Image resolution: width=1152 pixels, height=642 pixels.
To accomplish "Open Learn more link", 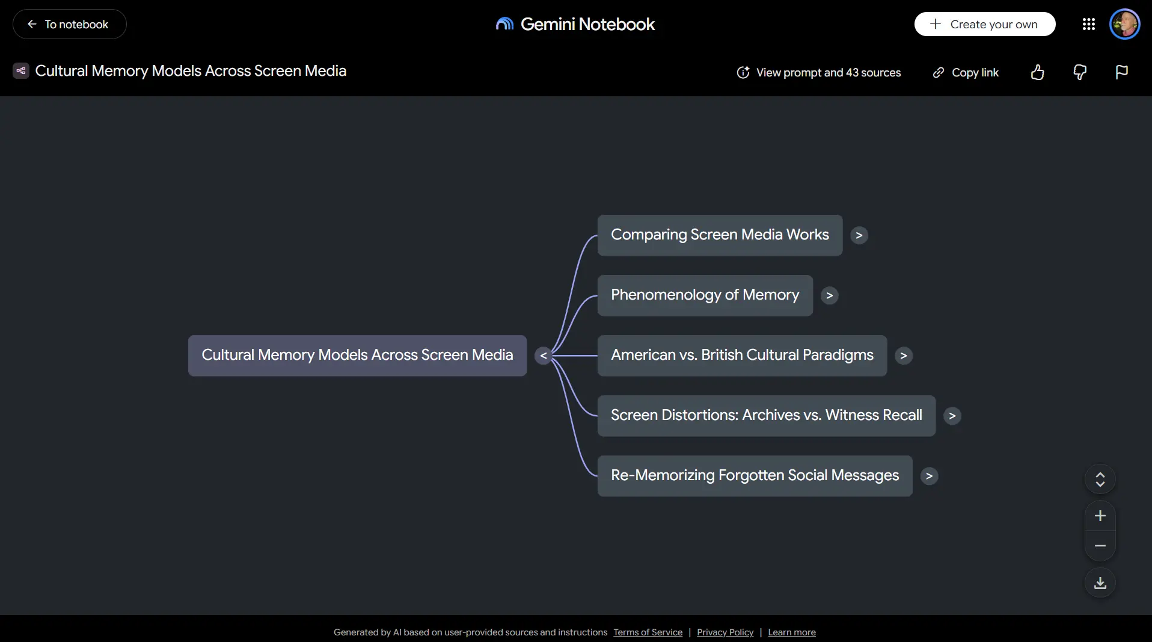I will 791,632.
